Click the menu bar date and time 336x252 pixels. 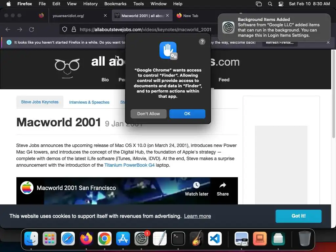(x=309, y=4)
